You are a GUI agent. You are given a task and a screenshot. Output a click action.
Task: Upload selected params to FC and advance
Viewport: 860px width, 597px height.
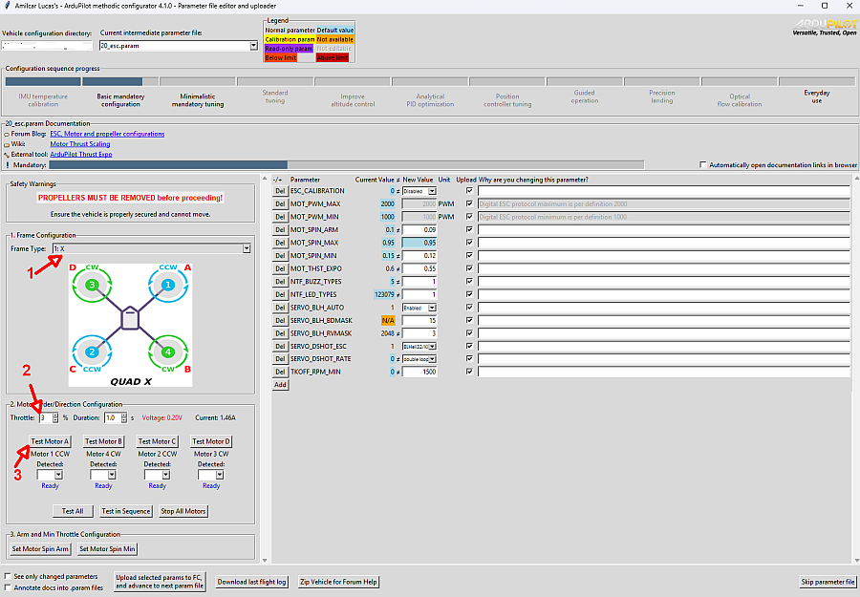(x=159, y=582)
